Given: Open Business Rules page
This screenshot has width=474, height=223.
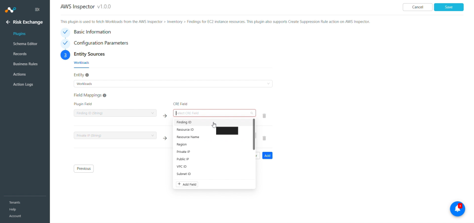Looking at the screenshot, I should [25, 64].
